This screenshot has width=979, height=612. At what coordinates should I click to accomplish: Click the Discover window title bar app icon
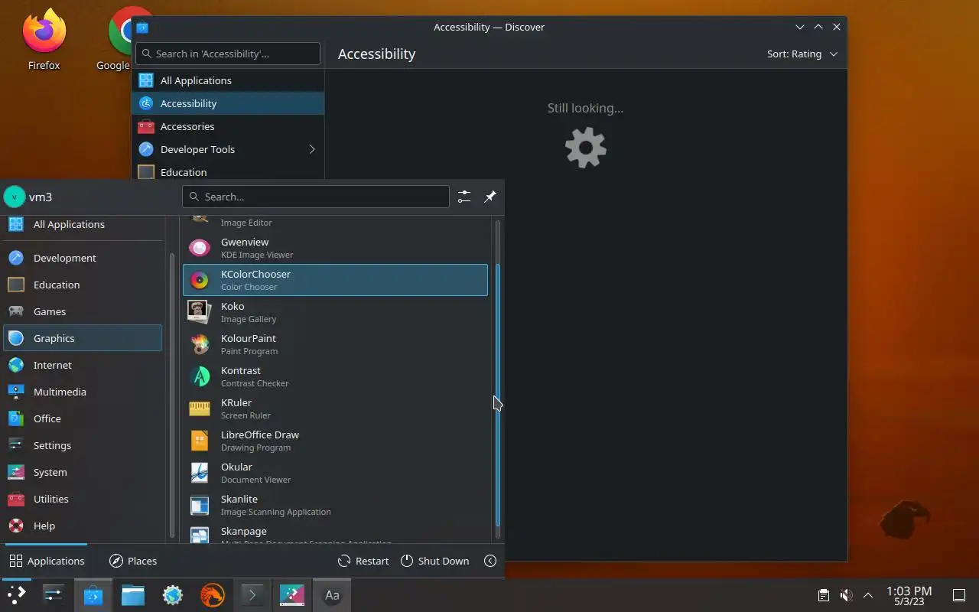(x=142, y=27)
